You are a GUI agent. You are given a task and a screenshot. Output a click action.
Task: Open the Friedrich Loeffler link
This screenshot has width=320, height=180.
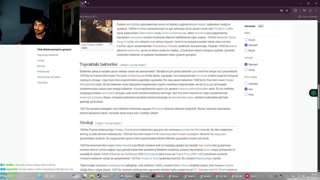click(223, 29)
